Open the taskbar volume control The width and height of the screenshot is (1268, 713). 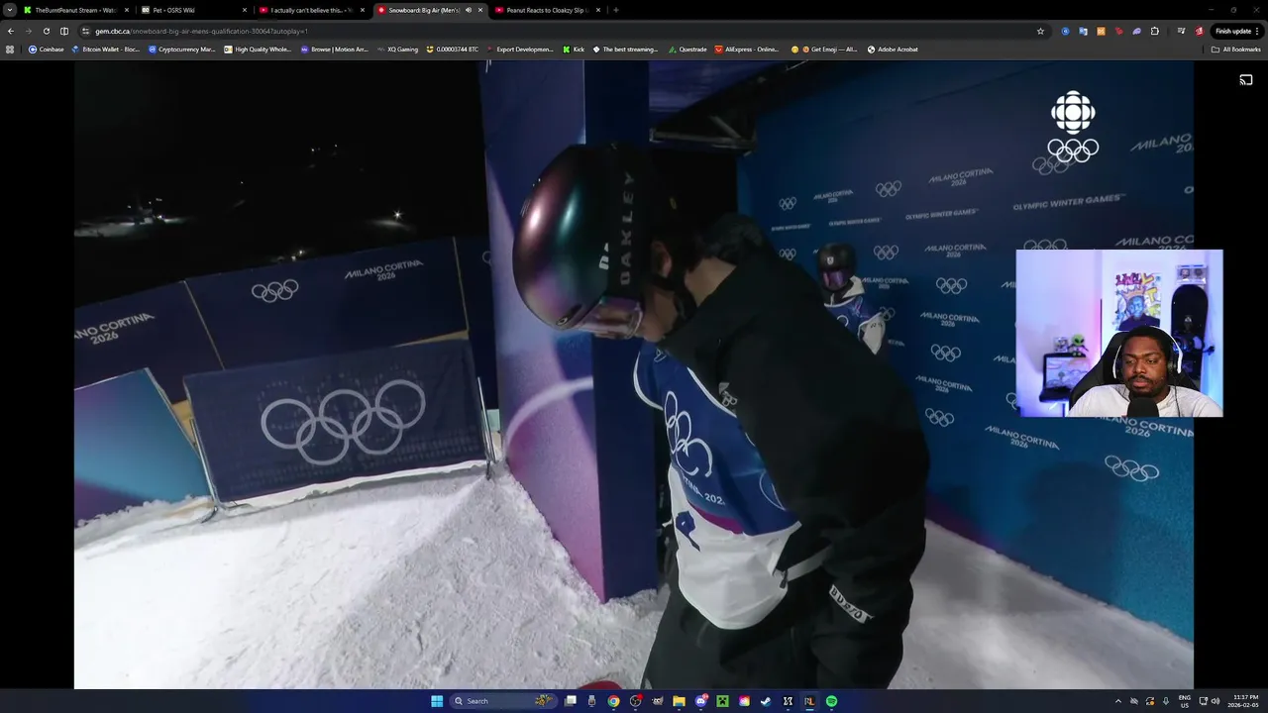(1215, 701)
